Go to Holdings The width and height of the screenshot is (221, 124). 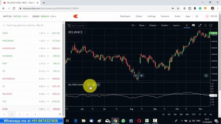click(x=151, y=16)
